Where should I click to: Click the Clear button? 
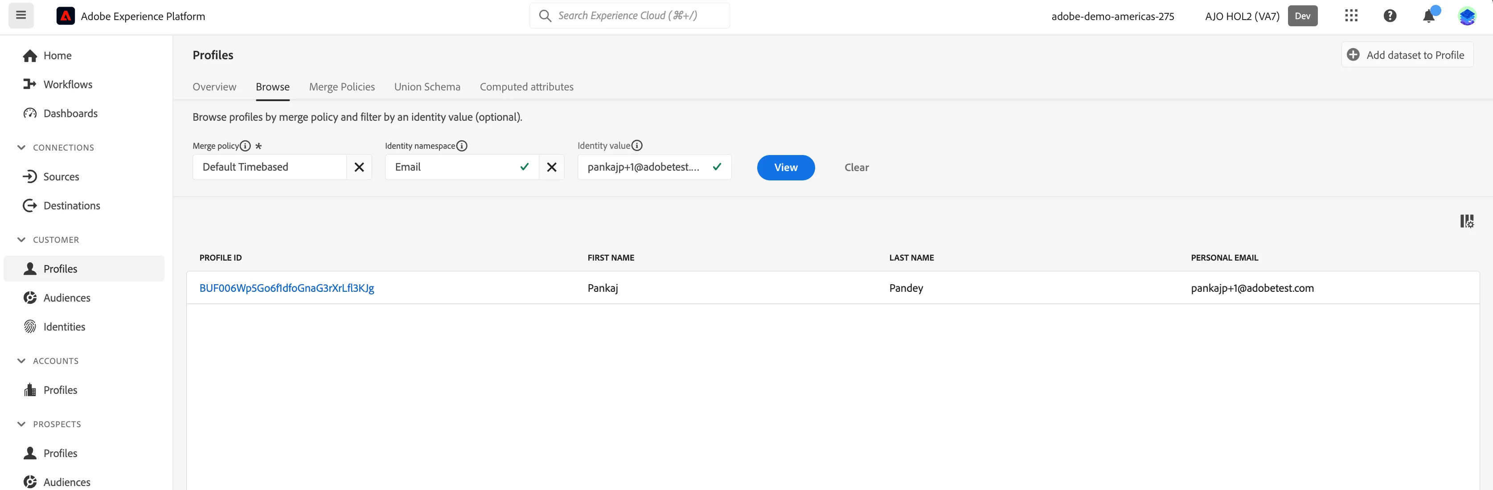(x=856, y=167)
